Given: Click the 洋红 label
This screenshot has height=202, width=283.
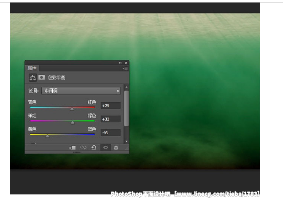Looking at the screenshot, I should tap(32, 116).
